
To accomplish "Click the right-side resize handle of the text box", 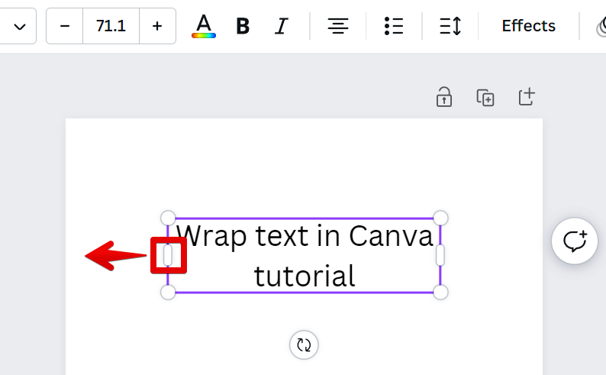I will tap(440, 255).
